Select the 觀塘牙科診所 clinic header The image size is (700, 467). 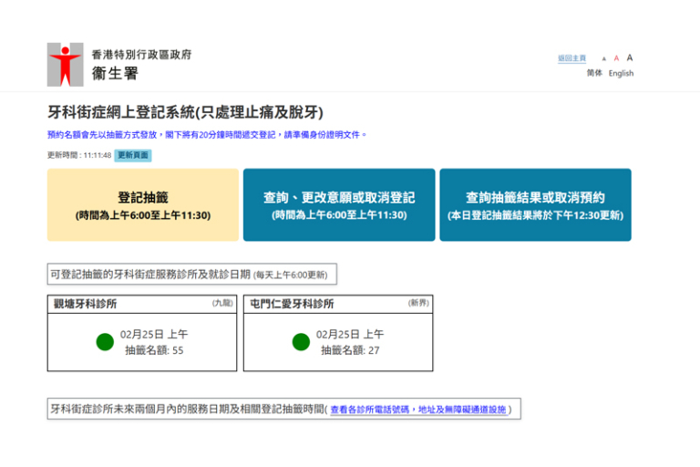pos(86,304)
